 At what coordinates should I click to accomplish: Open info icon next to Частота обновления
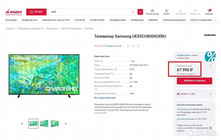pyautogui.click(x=116, y=69)
